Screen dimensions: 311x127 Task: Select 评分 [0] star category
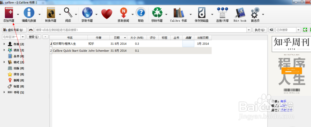(16, 74)
